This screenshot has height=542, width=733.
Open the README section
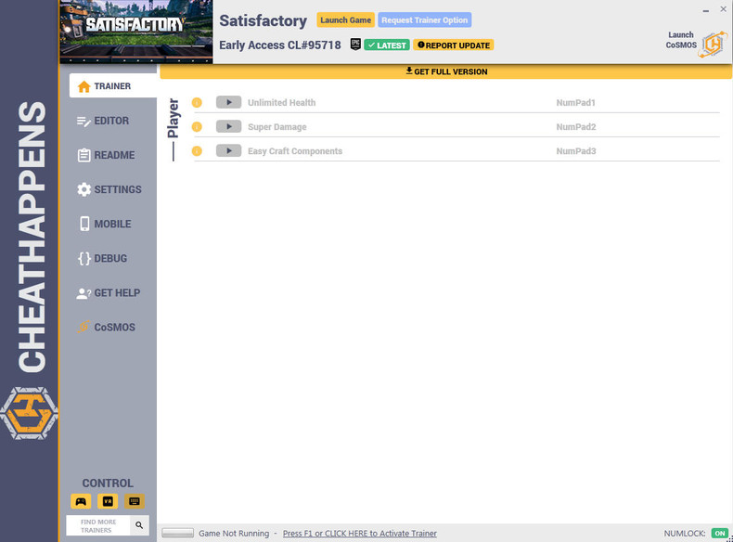click(x=106, y=155)
